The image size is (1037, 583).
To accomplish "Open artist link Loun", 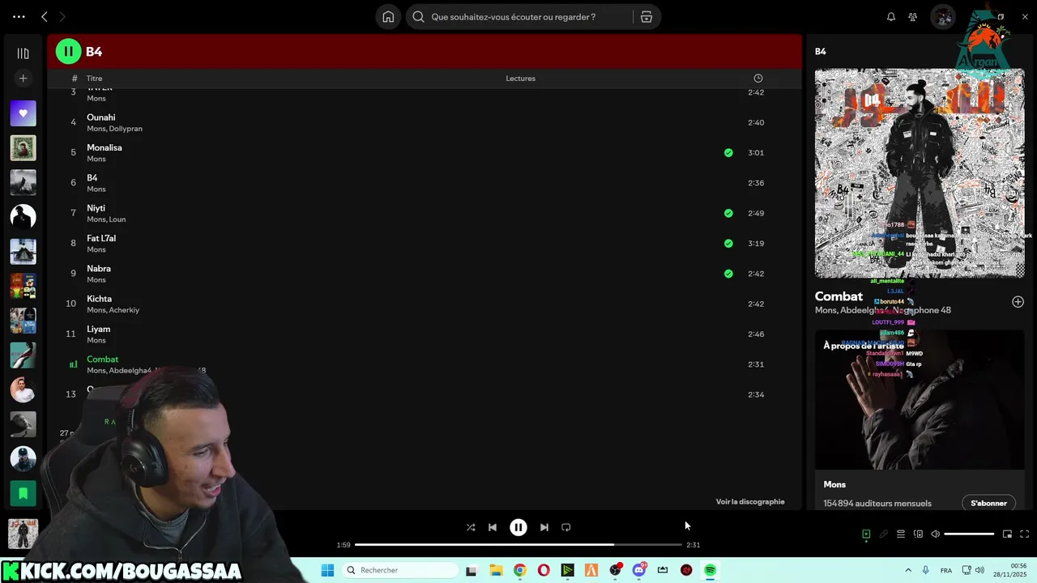I will pyautogui.click(x=117, y=219).
